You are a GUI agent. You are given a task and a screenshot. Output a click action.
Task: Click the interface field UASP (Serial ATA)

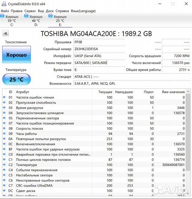[99, 56]
